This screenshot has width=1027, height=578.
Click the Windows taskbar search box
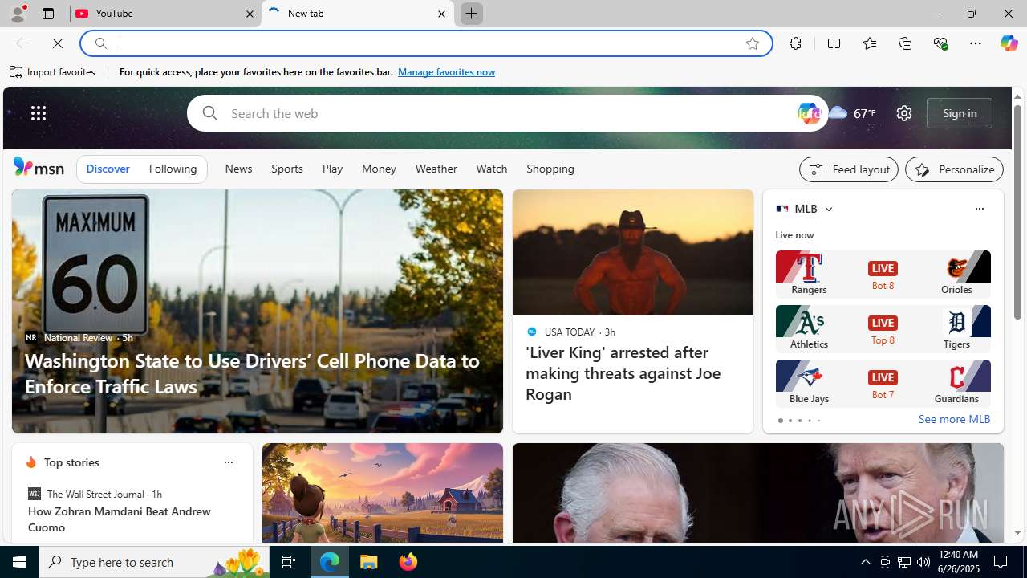[x=155, y=562]
